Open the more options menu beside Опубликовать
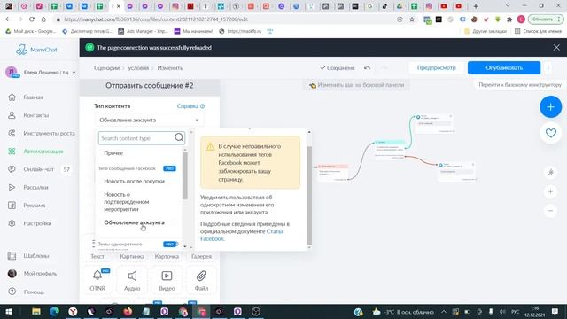This screenshot has height=319, width=567. point(548,67)
